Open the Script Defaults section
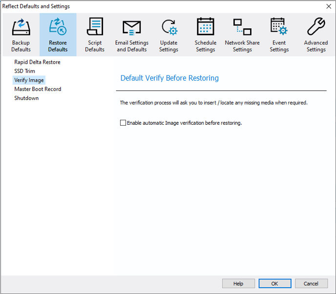 95,35
